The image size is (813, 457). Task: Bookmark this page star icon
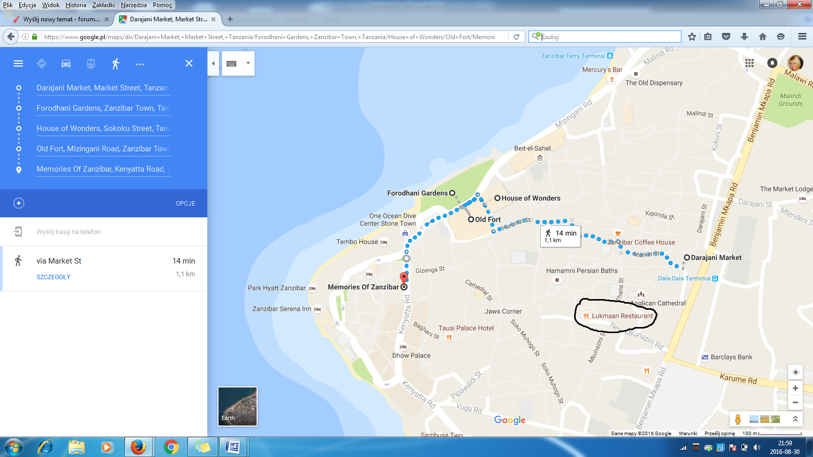[692, 37]
